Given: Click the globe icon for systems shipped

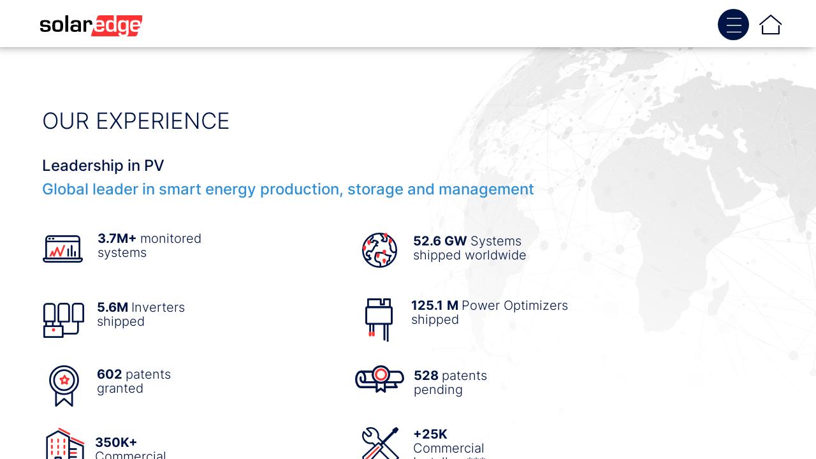Looking at the screenshot, I should (x=379, y=250).
